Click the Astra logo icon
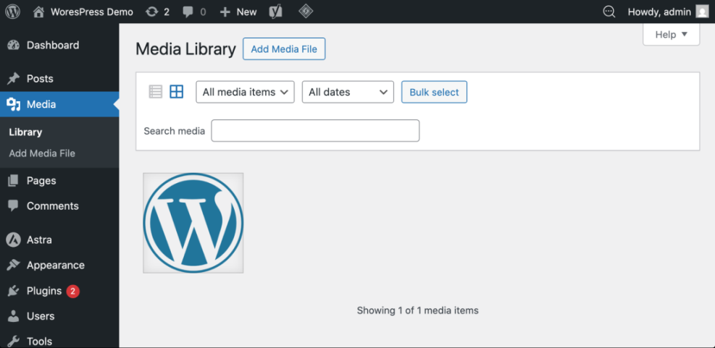The width and height of the screenshot is (715, 348). pyautogui.click(x=14, y=239)
